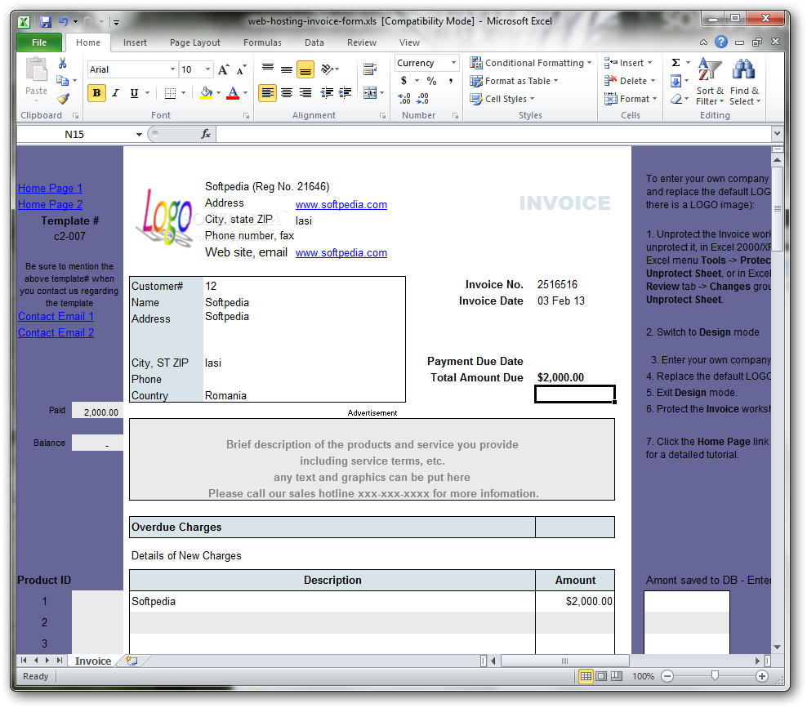The height and width of the screenshot is (708, 807).
Task: Toggle Underline formatting
Action: tap(134, 93)
